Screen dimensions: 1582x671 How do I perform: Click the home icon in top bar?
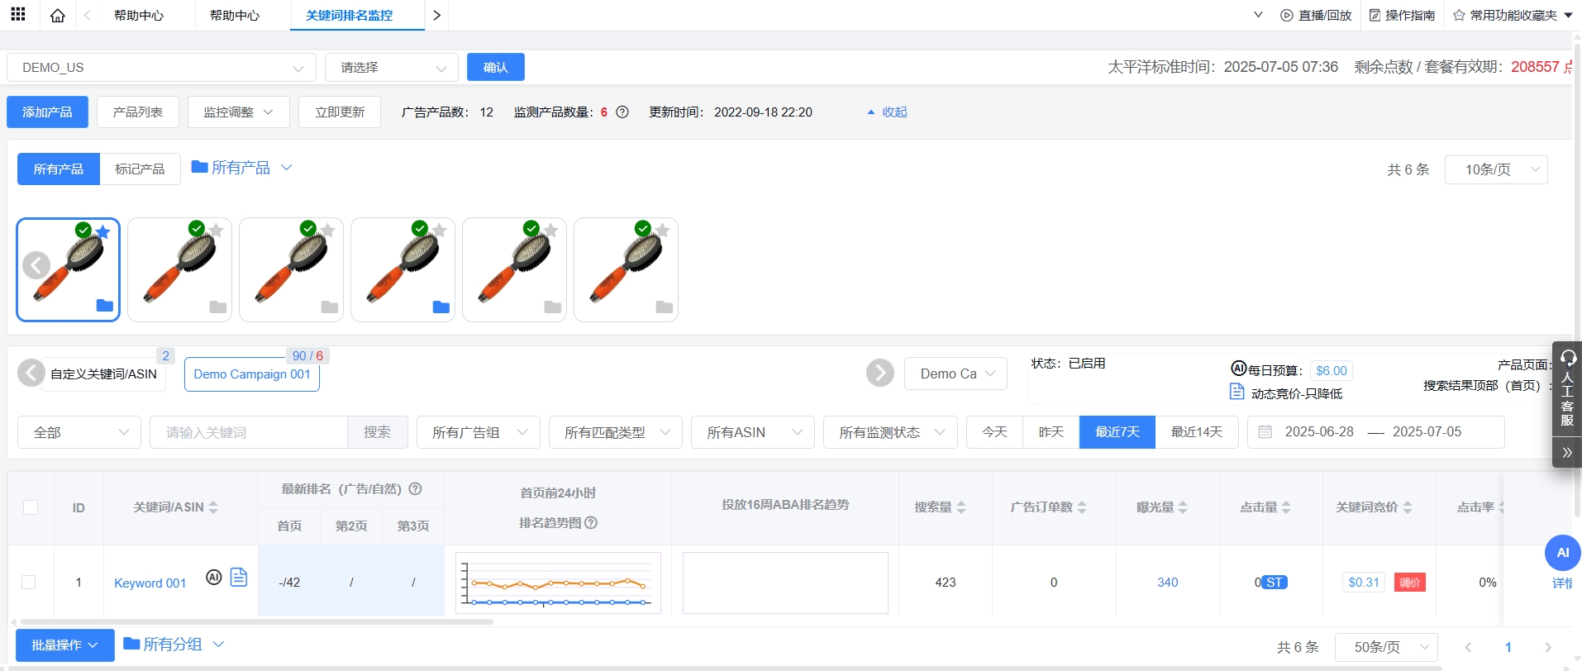tap(57, 16)
